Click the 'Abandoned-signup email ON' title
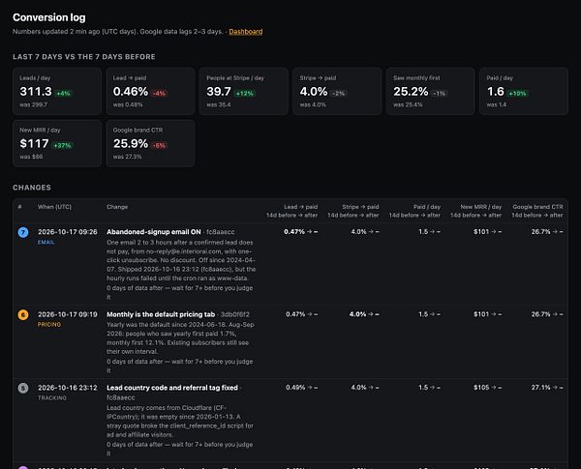Image resolution: width=581 pixels, height=469 pixels. 154,232
